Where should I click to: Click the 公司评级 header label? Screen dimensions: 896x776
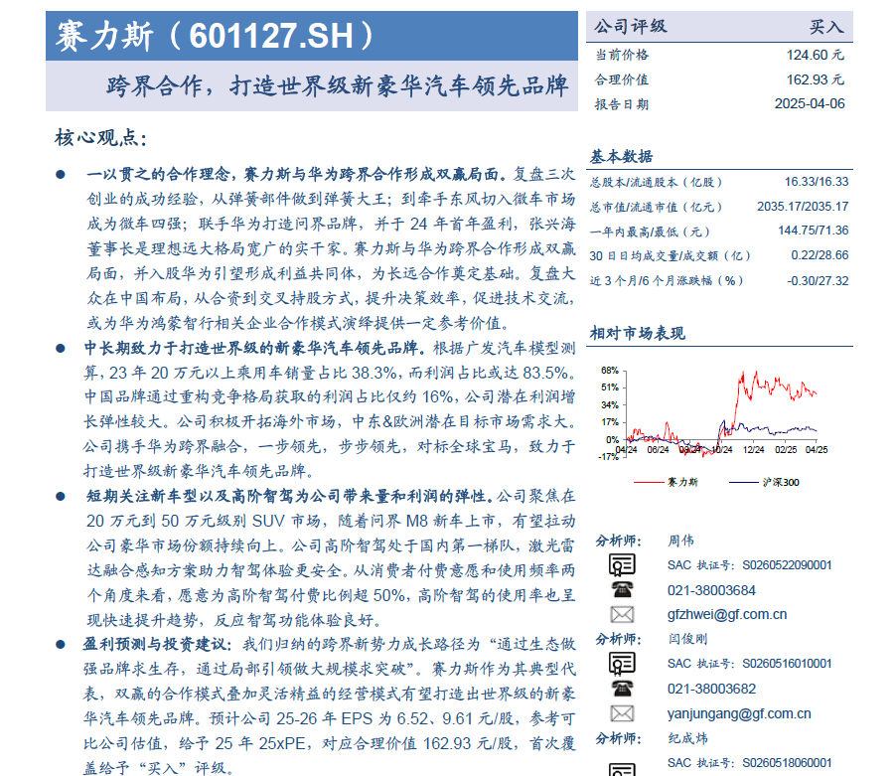630,26
